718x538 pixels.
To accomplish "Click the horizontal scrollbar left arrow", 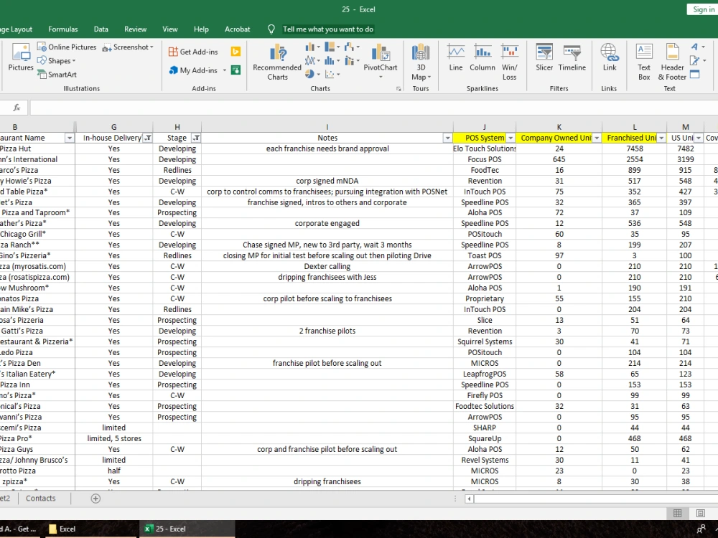I will tap(470, 499).
